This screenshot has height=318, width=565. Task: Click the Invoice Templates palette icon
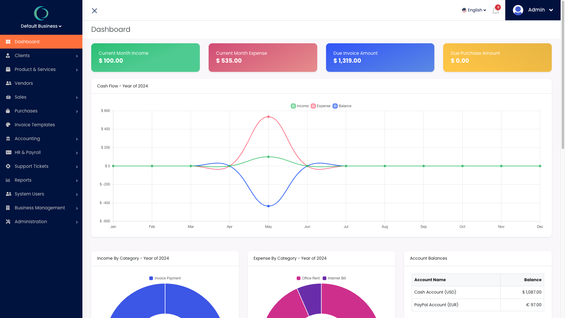[x=8, y=125]
